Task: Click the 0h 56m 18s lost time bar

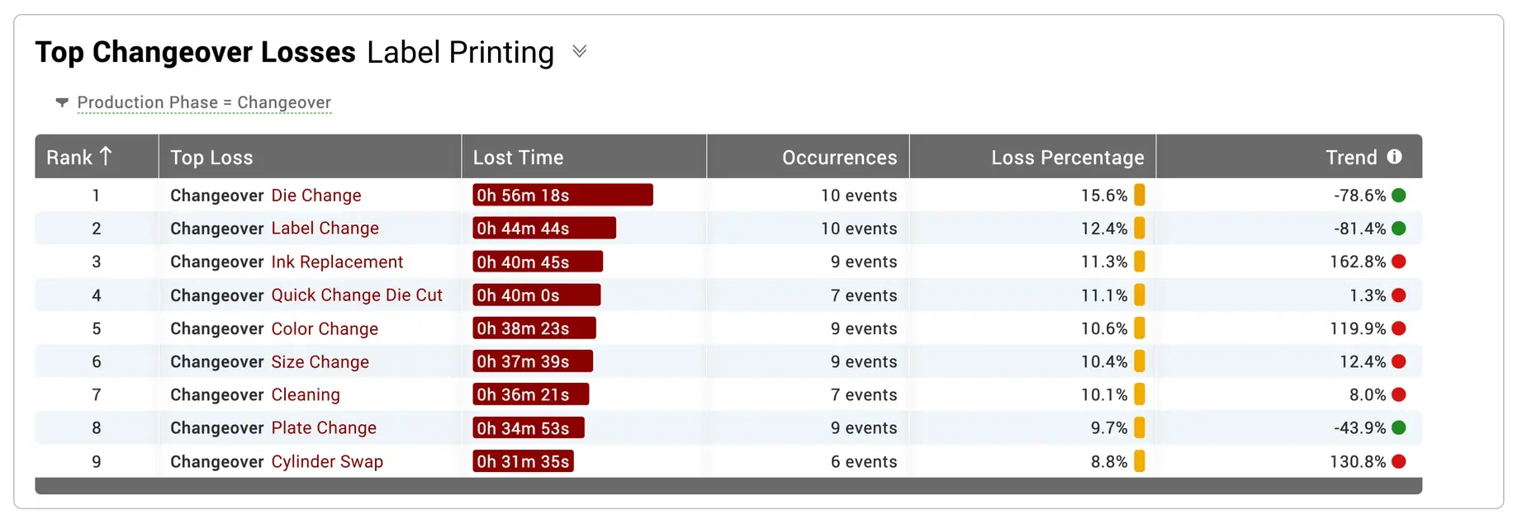Action: tap(562, 195)
